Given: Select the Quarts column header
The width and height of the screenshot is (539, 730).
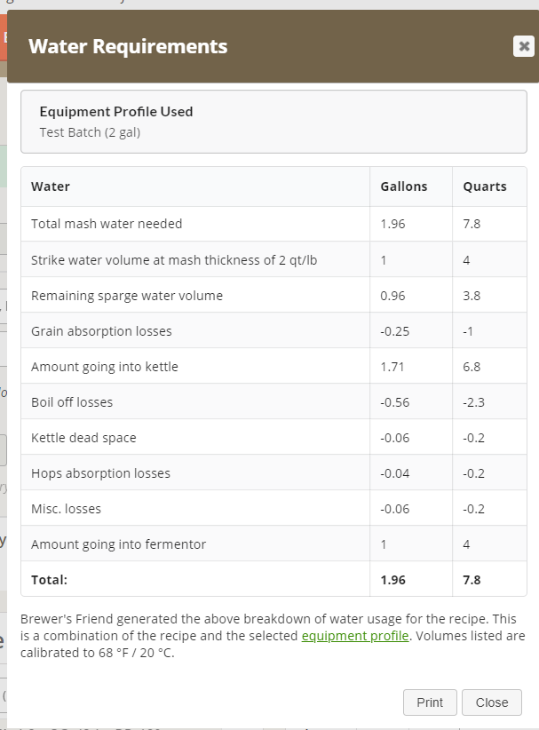Looking at the screenshot, I should pos(485,186).
